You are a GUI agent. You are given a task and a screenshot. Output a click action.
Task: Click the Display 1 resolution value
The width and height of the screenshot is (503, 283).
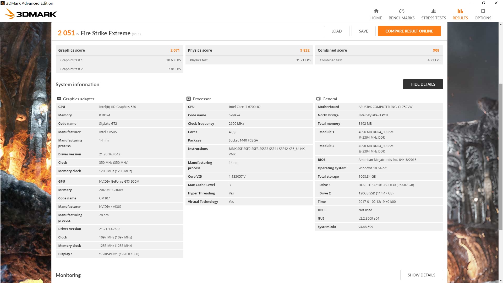[119, 254]
